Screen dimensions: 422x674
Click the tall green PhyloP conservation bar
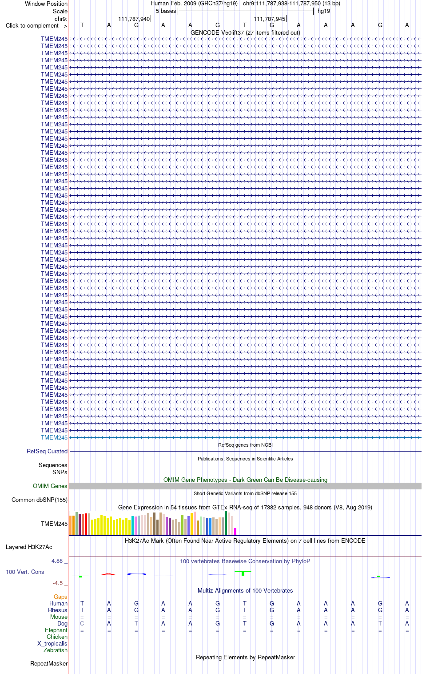(x=243, y=573)
